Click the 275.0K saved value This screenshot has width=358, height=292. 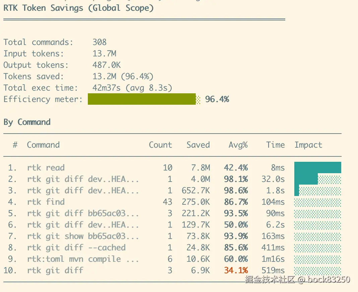(x=196, y=202)
